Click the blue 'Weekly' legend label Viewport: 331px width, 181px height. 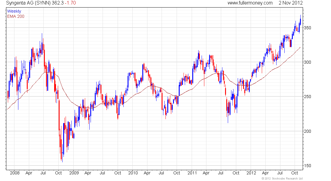pos(14,11)
